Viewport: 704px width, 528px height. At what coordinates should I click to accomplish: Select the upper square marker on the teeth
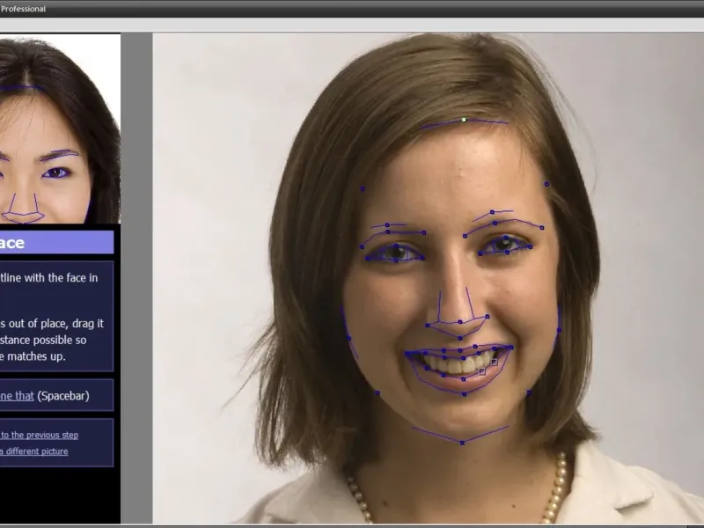click(494, 362)
